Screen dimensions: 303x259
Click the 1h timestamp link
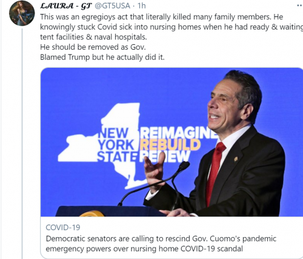click(x=141, y=6)
